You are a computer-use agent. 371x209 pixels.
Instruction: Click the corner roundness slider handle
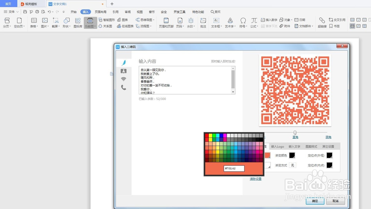[x=295, y=132]
